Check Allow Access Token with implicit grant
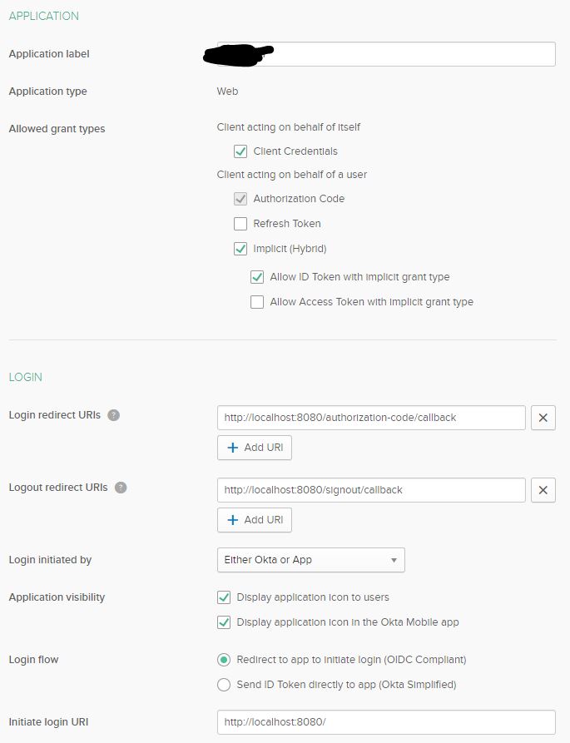 [x=257, y=302]
